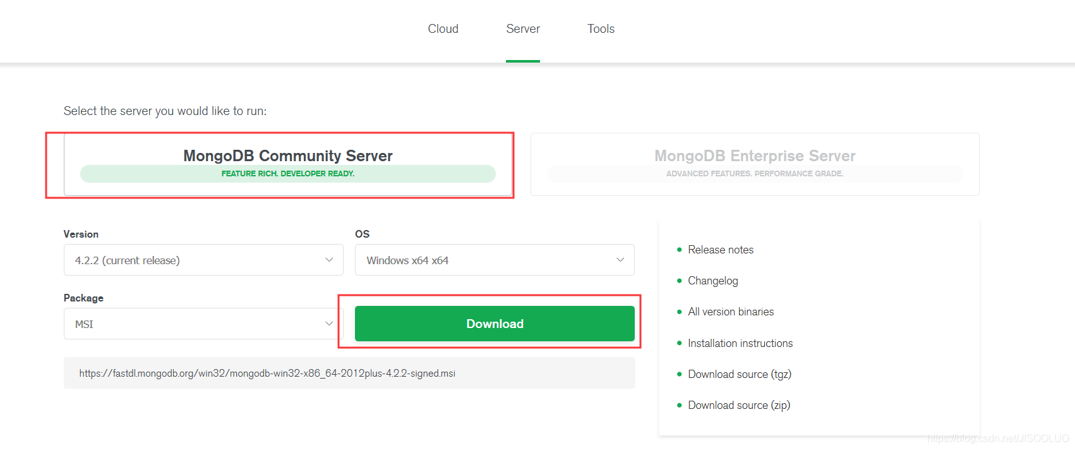Select the fastdl.mongodb.org download URL text
Screen dimensions: 1075x450
tap(267, 374)
